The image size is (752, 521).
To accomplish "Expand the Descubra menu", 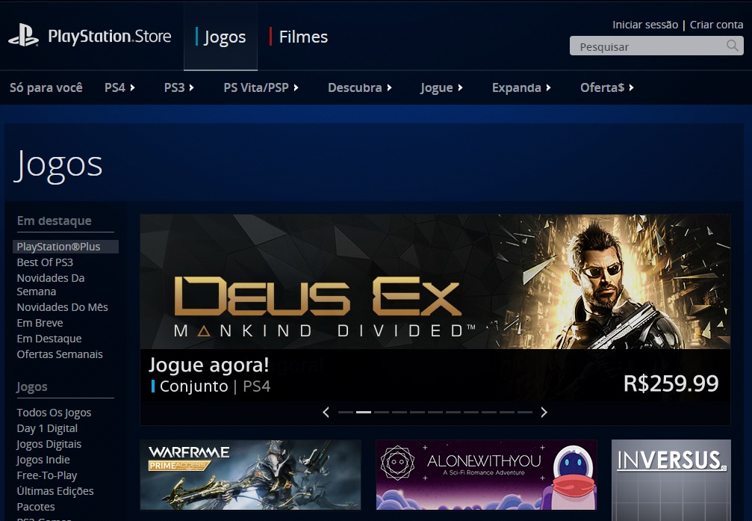I will coord(360,87).
